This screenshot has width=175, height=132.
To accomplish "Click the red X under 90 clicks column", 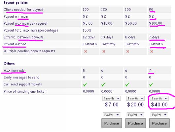I will pyautogui.click(x=152, y=51).
